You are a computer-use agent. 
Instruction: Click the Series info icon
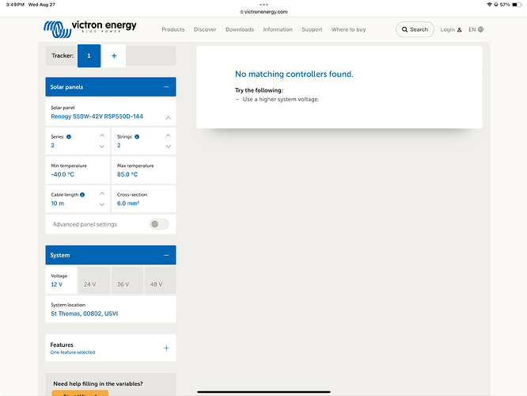(x=69, y=136)
